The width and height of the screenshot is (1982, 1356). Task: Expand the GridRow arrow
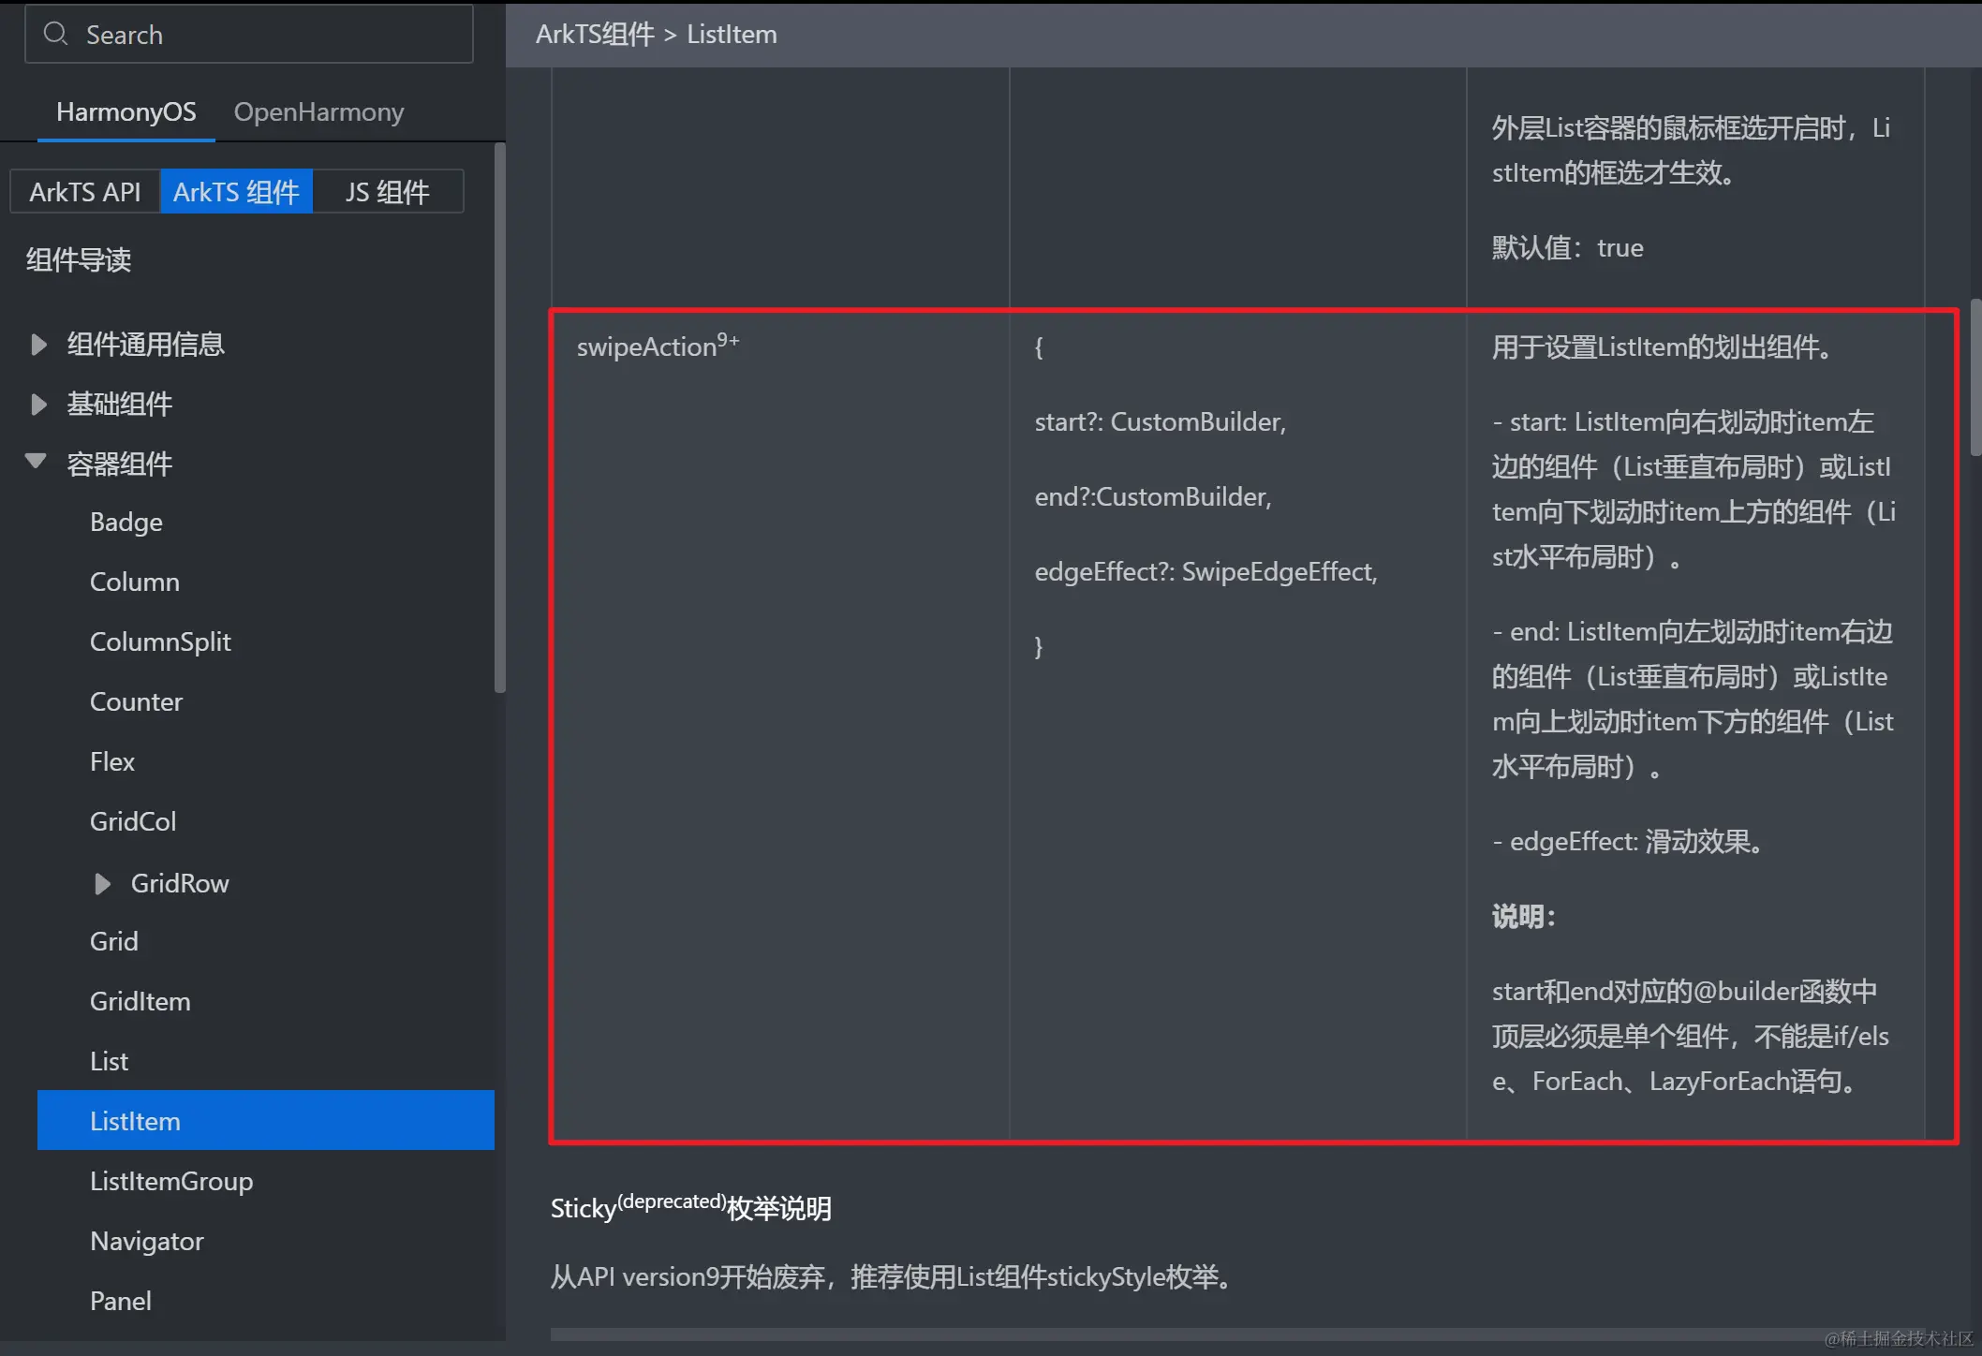pos(102,884)
